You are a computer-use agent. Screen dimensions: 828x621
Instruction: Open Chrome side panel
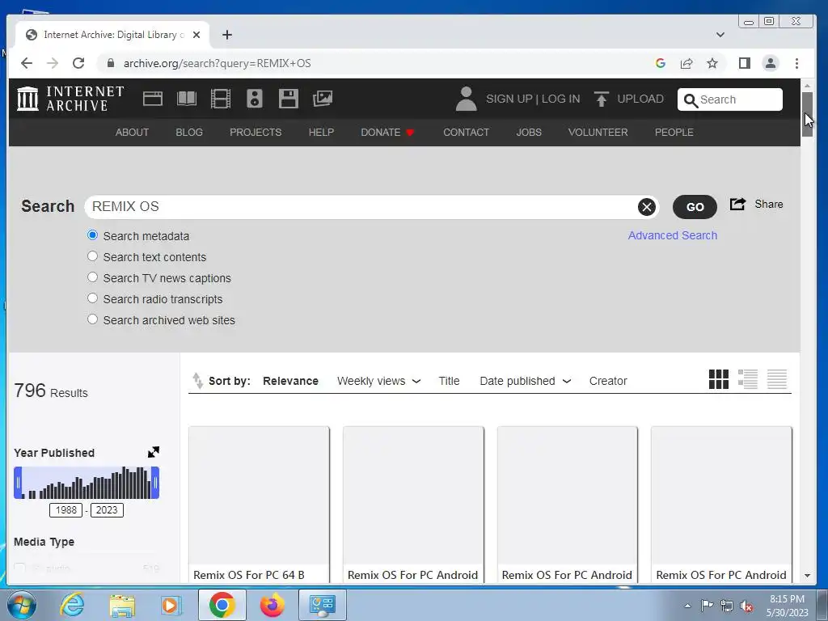pos(745,63)
